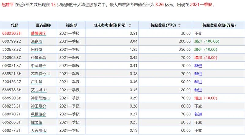245x135 pixels.
Task: Open 芯原股份-U stock link
Action: [x=40, y=74]
